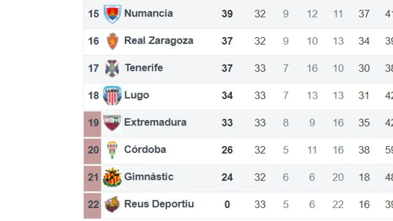The height and width of the screenshot is (221, 393).
Task: Open the Numancia team link
Action: pos(149,14)
